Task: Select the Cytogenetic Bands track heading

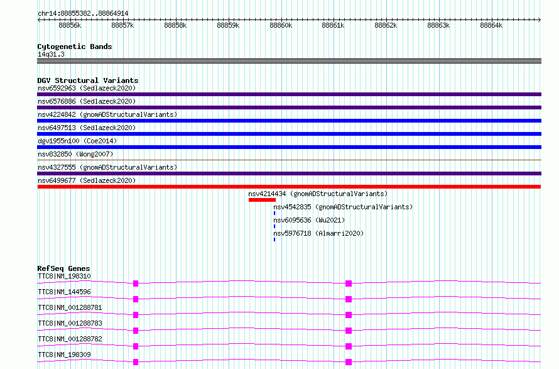Action: tap(75, 47)
